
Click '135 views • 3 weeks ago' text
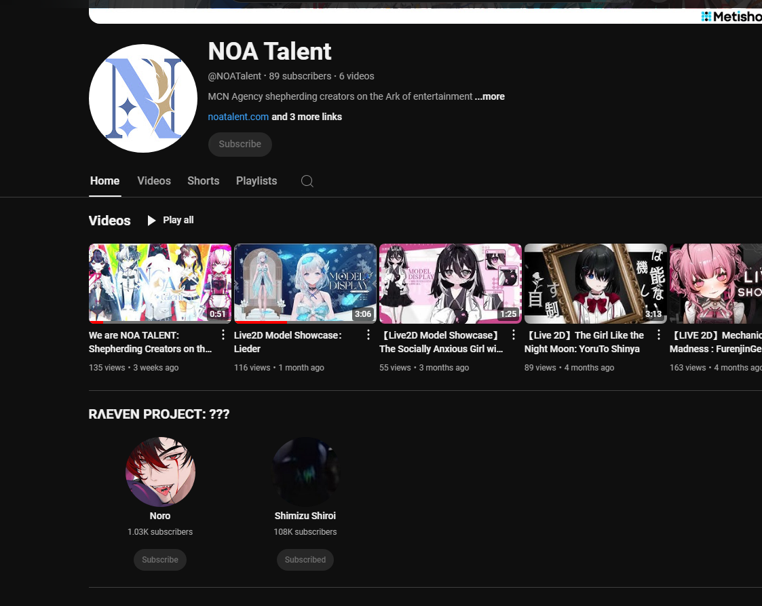(x=134, y=367)
